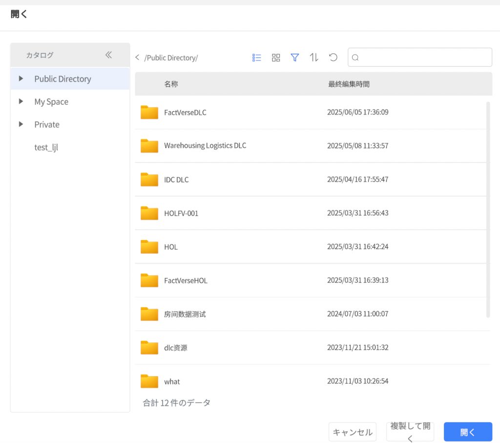This screenshot has height=443, width=500.
Task: Click the 名称 column header
Action: (x=171, y=84)
